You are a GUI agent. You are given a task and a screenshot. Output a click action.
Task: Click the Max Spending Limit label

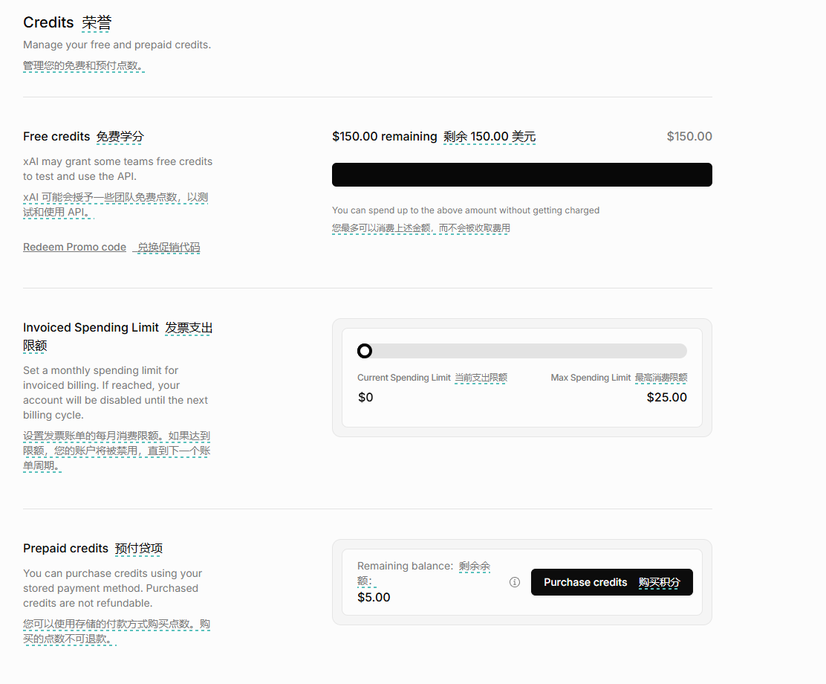(591, 378)
